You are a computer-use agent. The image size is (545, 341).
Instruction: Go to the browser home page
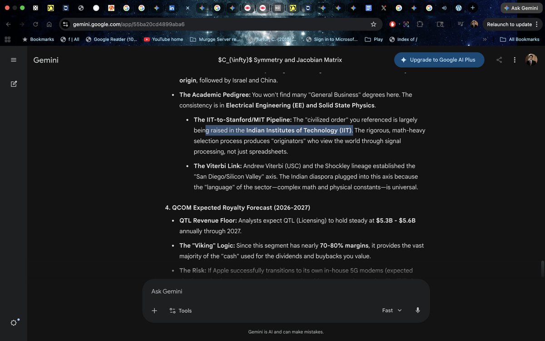(49, 24)
